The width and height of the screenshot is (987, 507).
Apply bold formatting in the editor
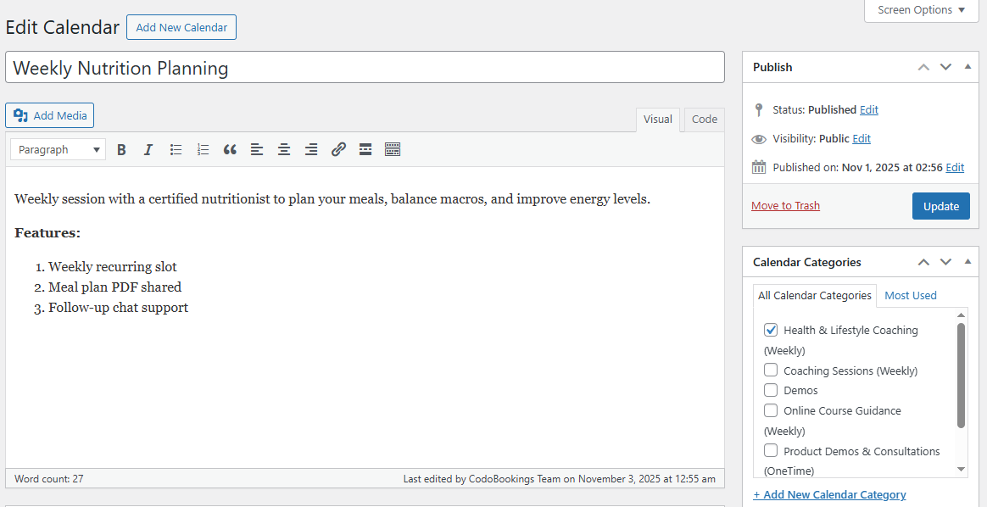pos(121,149)
